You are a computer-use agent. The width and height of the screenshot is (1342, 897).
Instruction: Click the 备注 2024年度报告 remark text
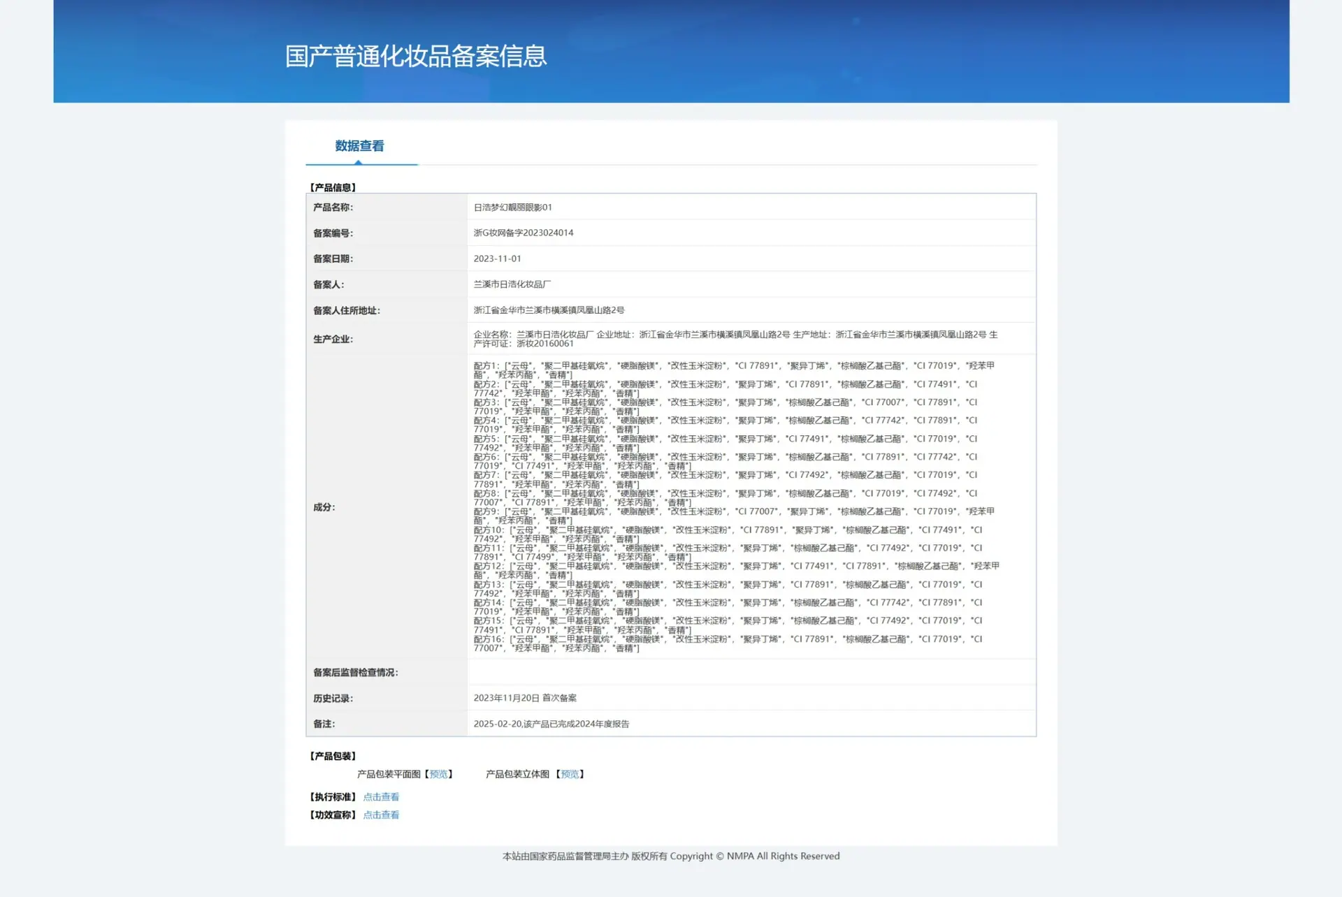pyautogui.click(x=551, y=724)
